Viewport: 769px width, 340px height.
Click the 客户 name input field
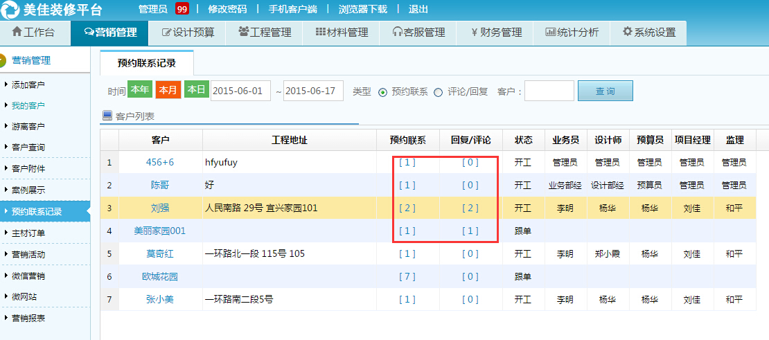[549, 91]
